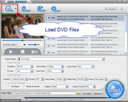Open the Subtitle dropdown
This screenshot has height=102, width=128.
pos(67,87)
